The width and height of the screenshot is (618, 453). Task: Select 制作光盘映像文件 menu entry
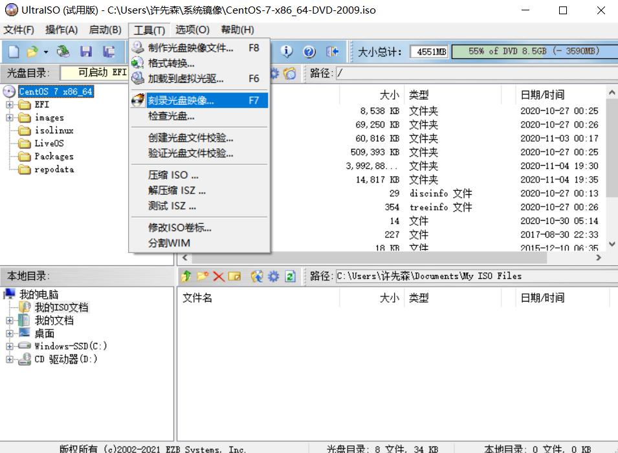tap(199, 48)
